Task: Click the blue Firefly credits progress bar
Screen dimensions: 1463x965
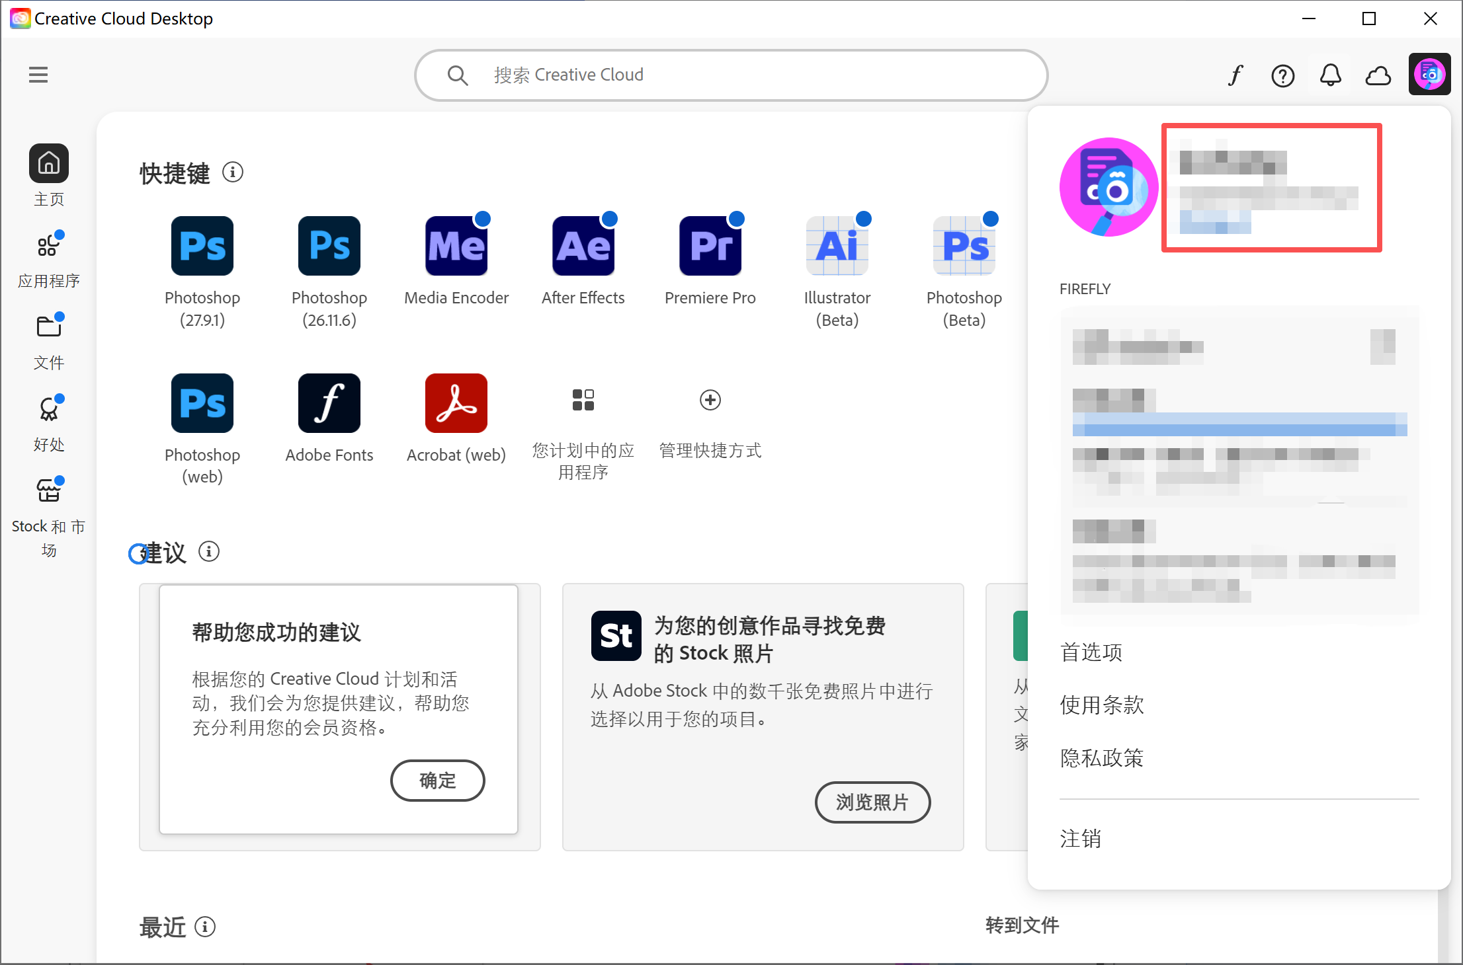Action: point(1239,425)
